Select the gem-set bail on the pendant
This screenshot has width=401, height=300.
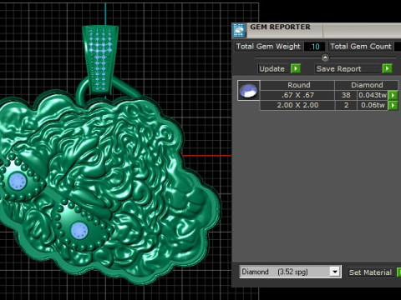point(100,60)
